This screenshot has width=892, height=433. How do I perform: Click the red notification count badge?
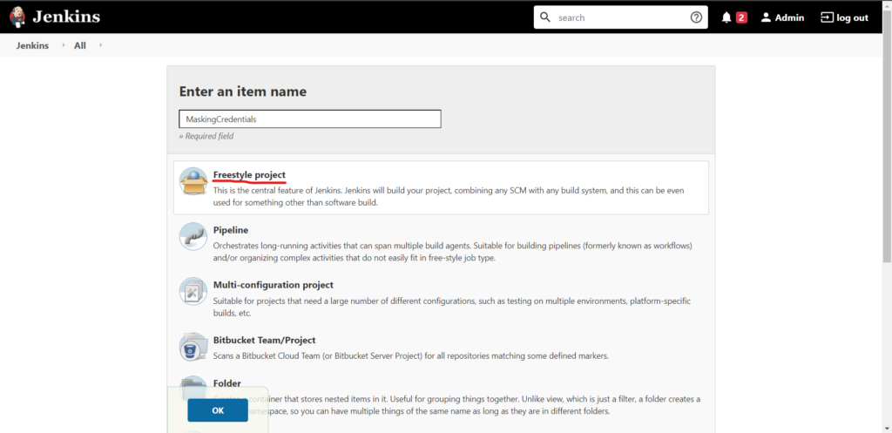741,17
